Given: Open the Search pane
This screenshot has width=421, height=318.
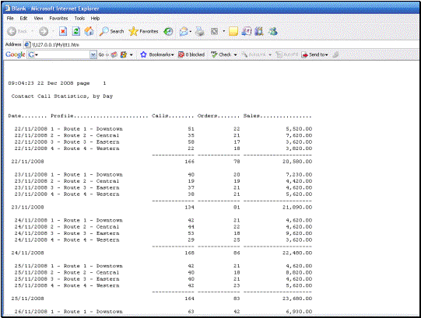Looking at the screenshot, I should [x=111, y=32].
